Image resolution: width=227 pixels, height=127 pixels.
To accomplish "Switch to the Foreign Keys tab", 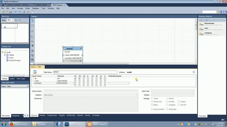I will click(x=52, y=115).
